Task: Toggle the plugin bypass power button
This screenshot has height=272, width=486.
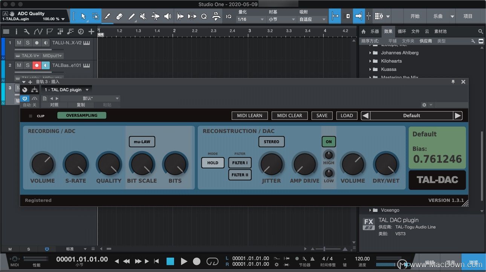Action: [x=24, y=98]
